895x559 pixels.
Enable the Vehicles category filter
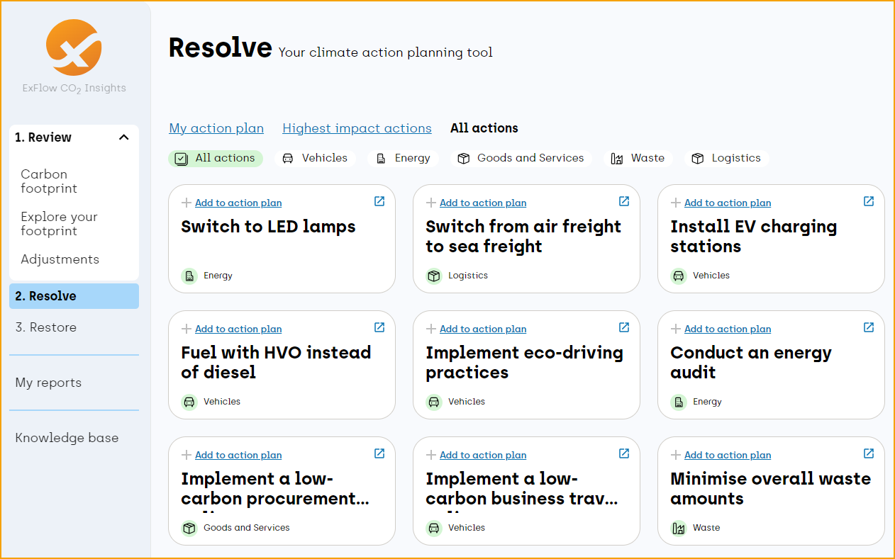tap(315, 158)
